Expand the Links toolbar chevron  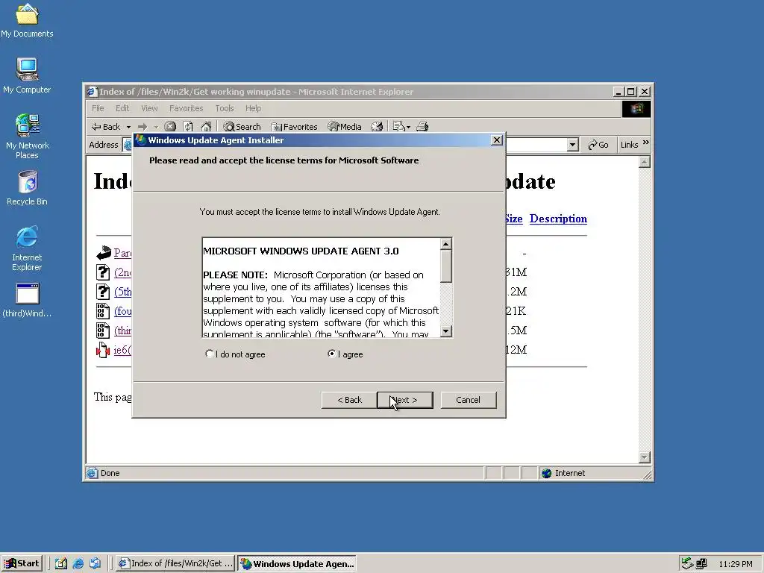pos(646,143)
